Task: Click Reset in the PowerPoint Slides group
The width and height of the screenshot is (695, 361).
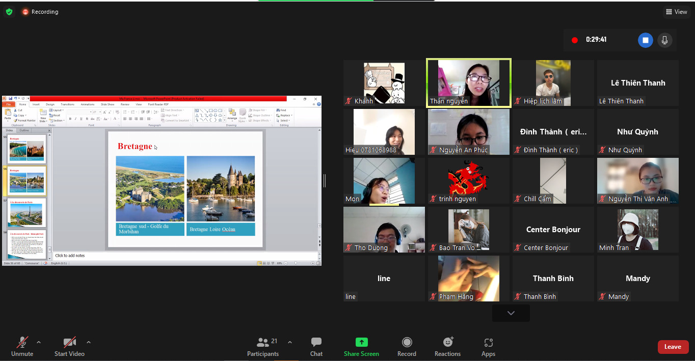Action: 55,116
